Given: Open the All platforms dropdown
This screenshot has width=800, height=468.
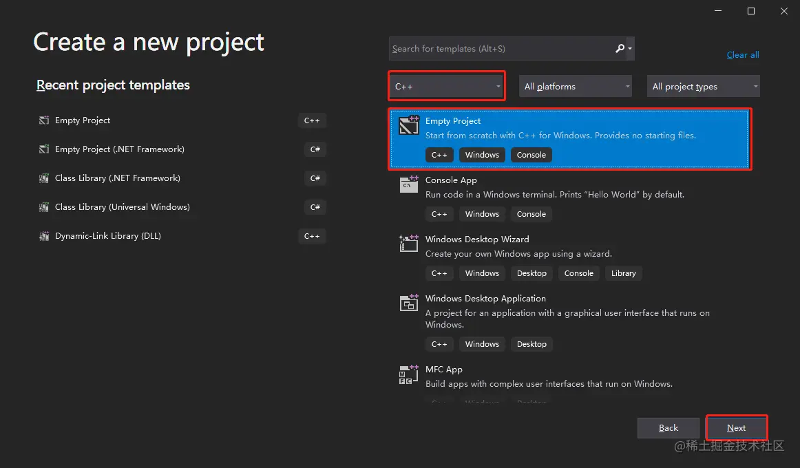Looking at the screenshot, I should [576, 86].
